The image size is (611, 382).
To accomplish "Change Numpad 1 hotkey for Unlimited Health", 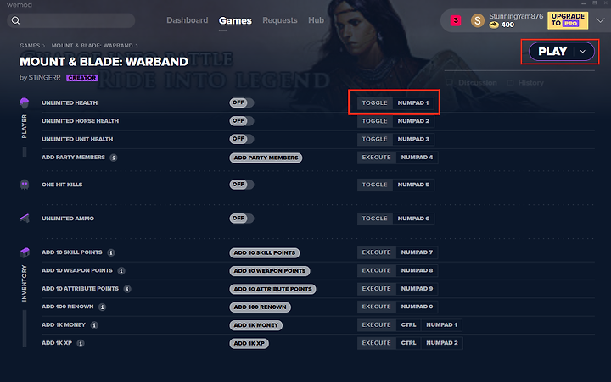I will [x=413, y=102].
